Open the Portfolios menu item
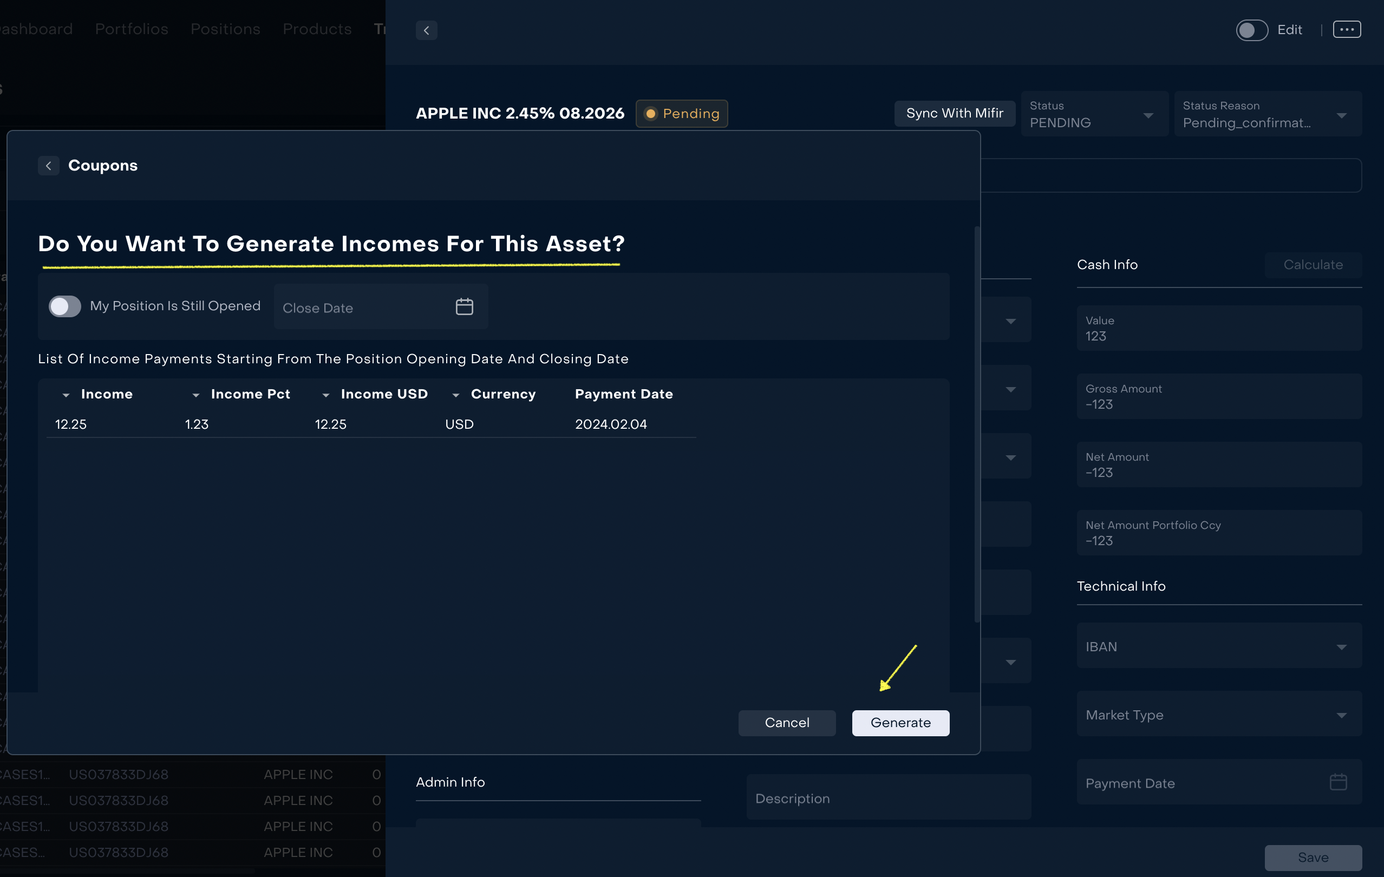 pos(132,29)
